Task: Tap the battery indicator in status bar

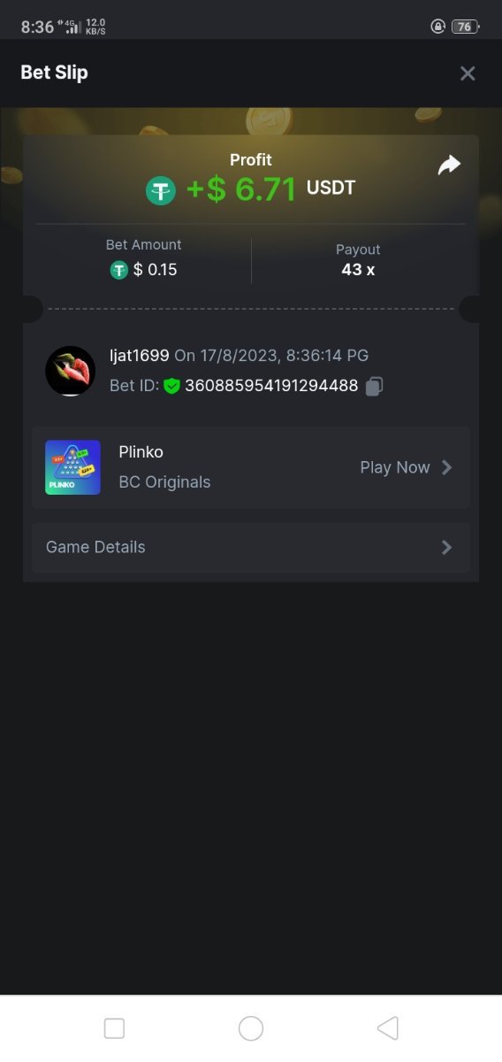Action: click(x=464, y=27)
